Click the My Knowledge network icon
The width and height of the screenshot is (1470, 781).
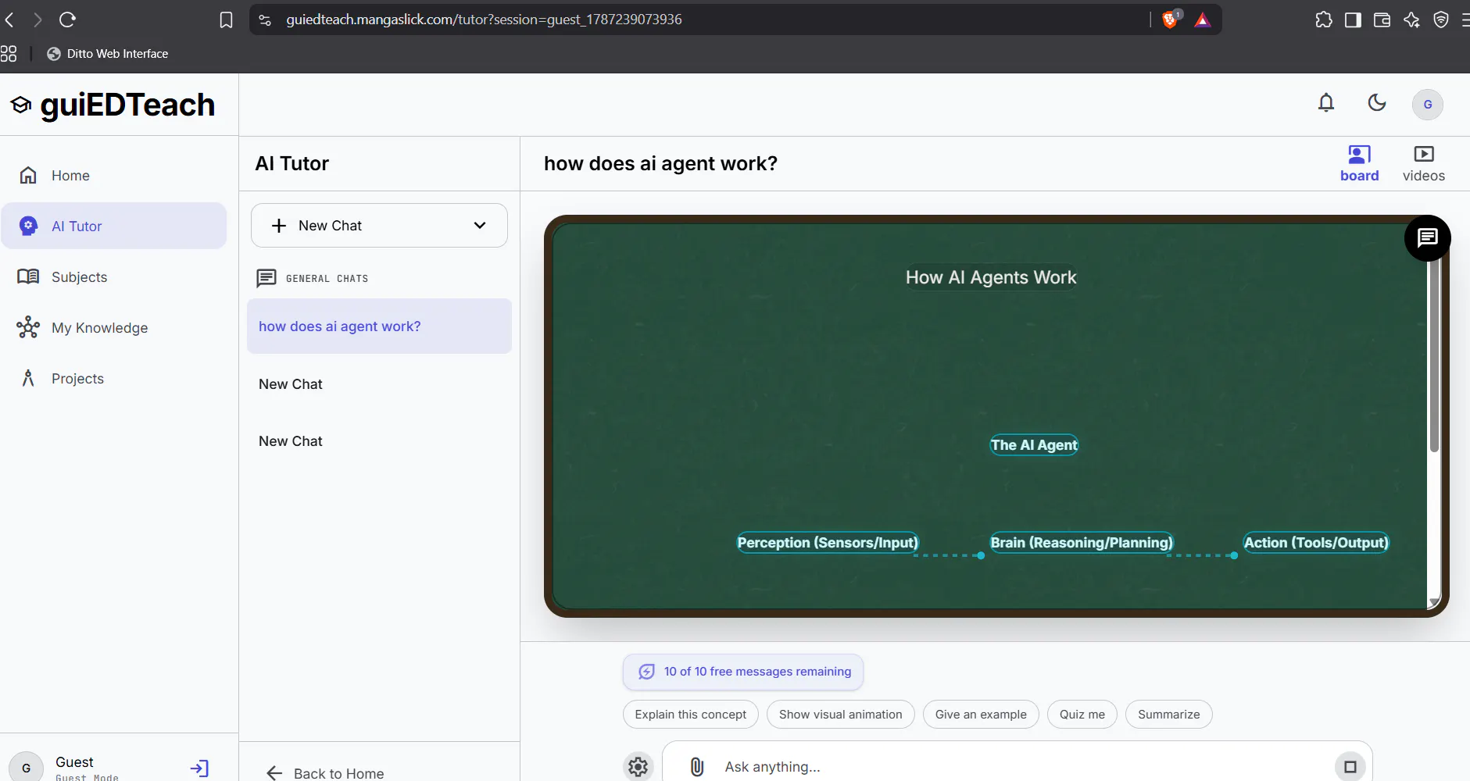pyautogui.click(x=28, y=327)
